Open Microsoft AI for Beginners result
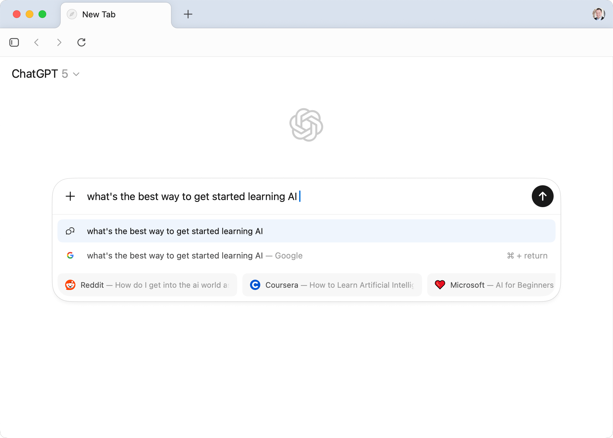Image resolution: width=613 pixels, height=438 pixels. [x=491, y=285]
